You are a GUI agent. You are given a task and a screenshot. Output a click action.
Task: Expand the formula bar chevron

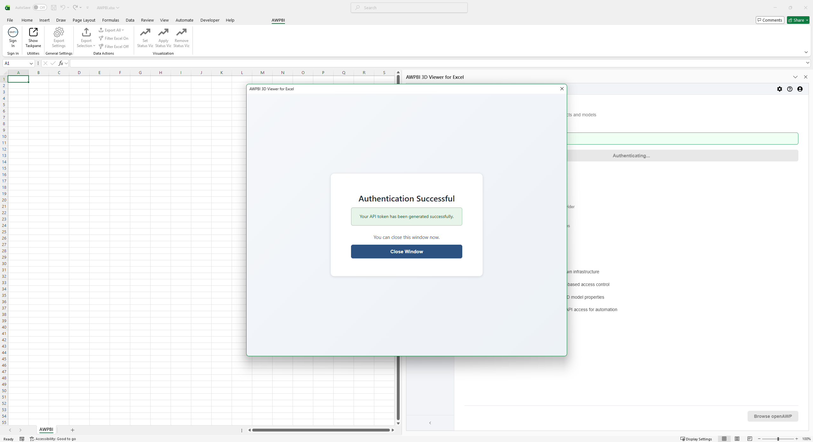(x=807, y=63)
